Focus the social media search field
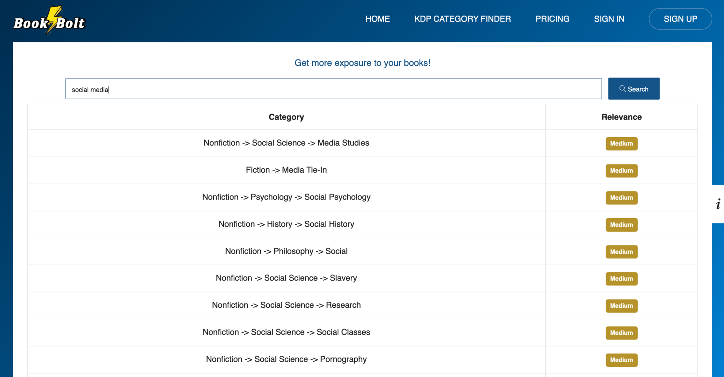Image resolution: width=724 pixels, height=377 pixels. coord(333,89)
